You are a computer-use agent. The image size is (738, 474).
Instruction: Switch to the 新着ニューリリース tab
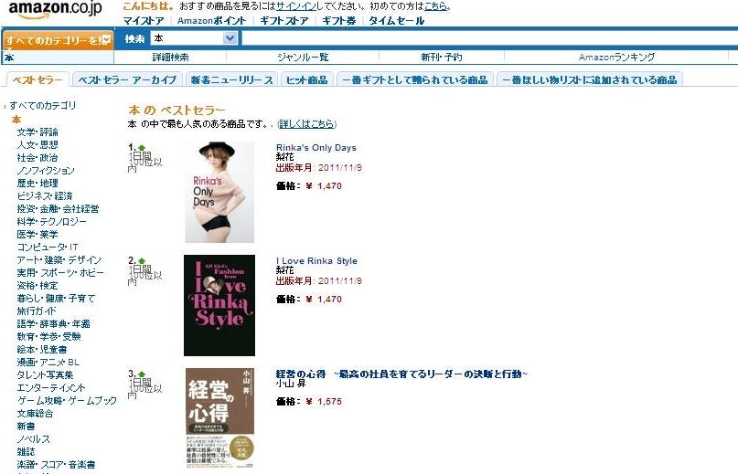[231, 80]
